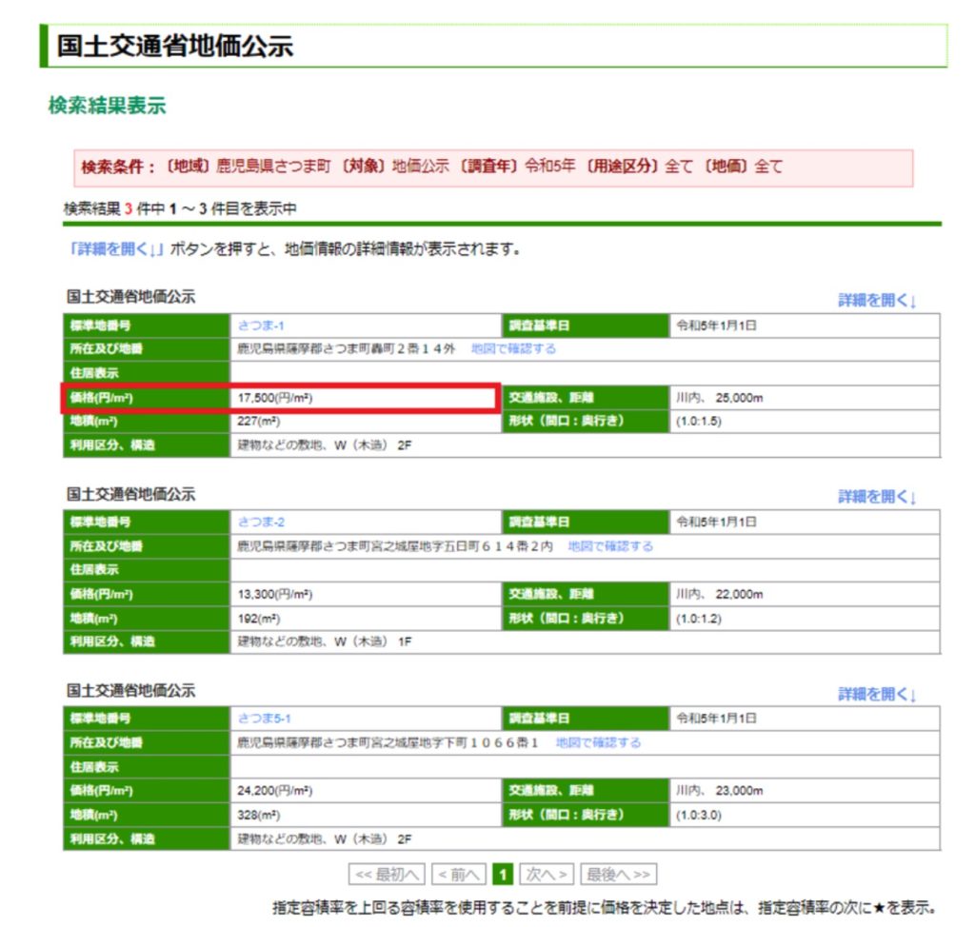The width and height of the screenshot is (975, 927).
Task: Click the (1.0:1.2) shape ratio
Action: pos(699,619)
